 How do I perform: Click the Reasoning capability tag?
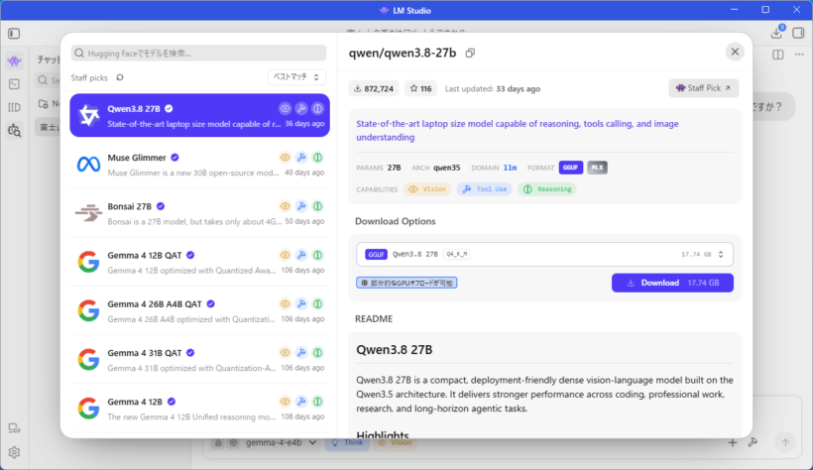click(547, 189)
